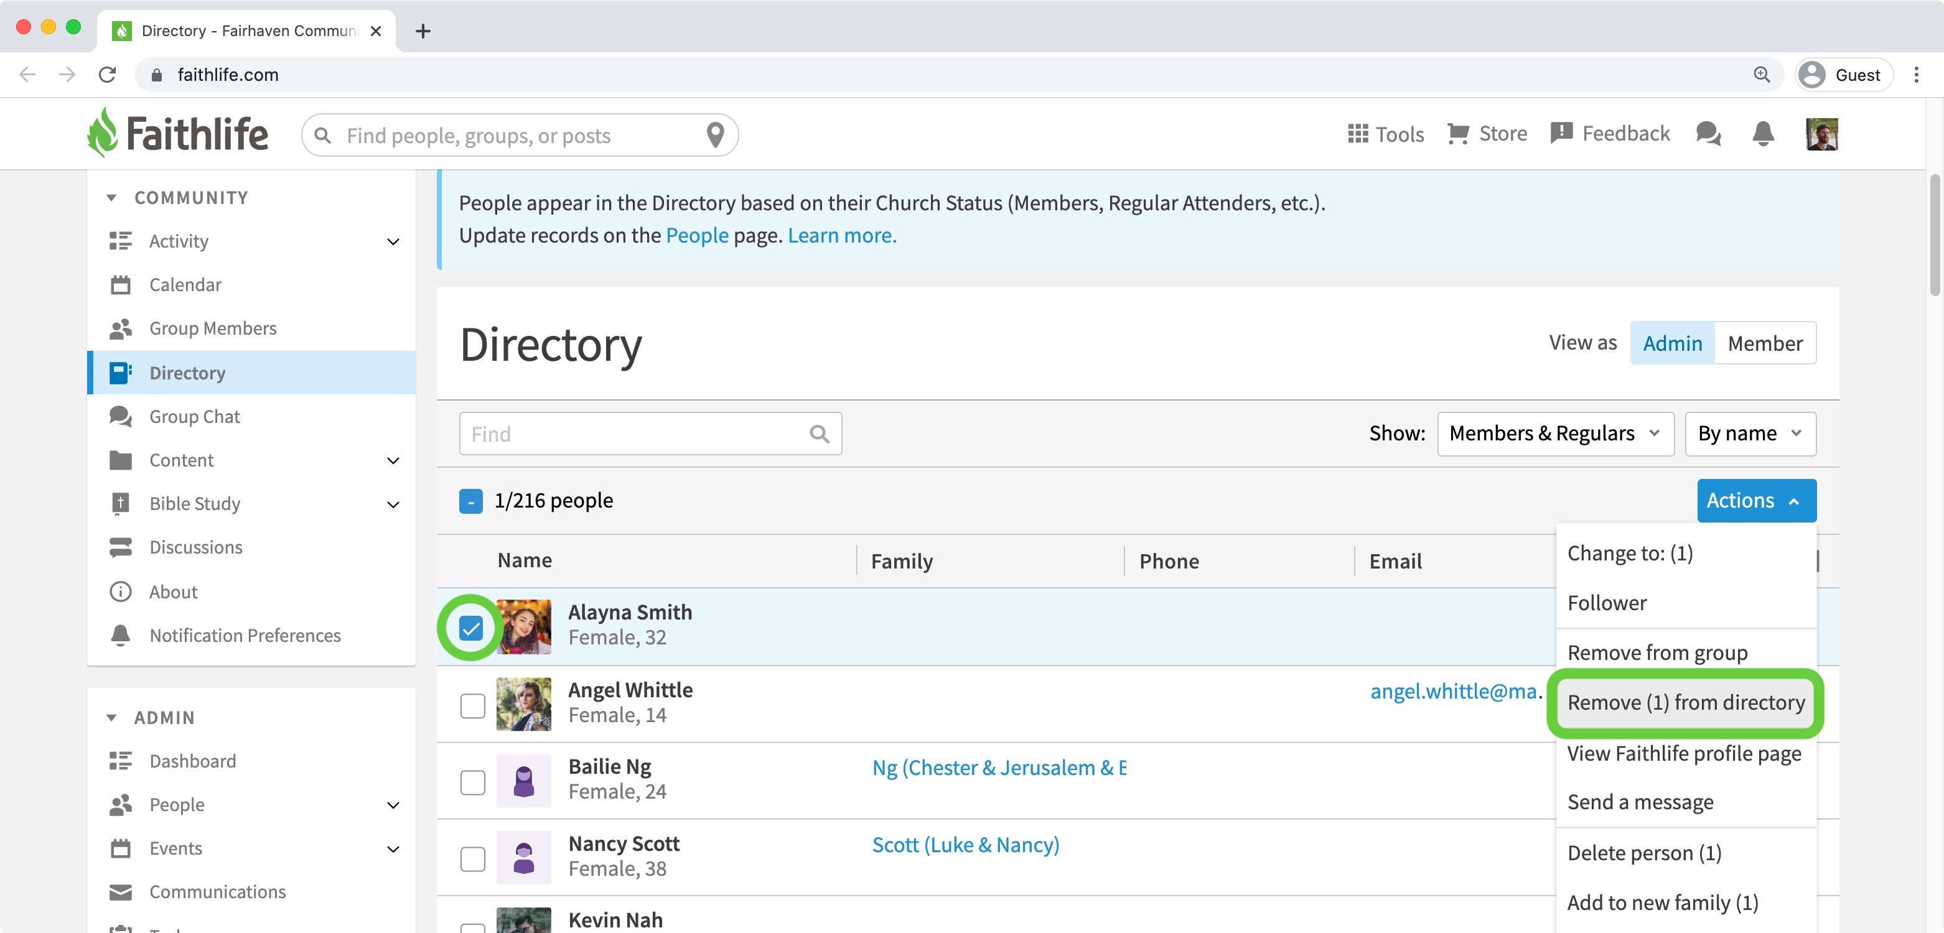
Task: Click the Activity sidebar icon
Action: [x=121, y=241]
